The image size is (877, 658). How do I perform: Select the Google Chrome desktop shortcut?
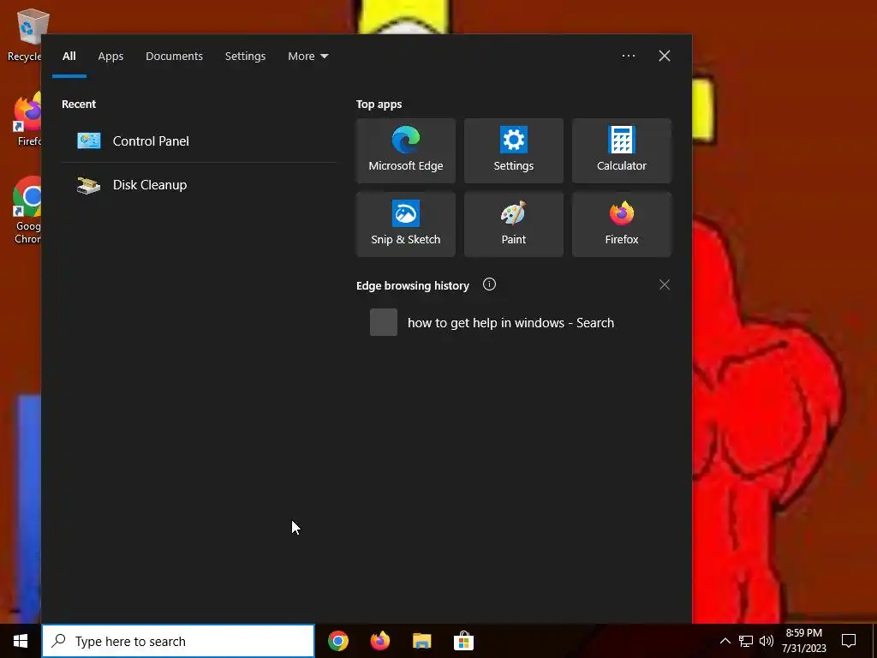[26, 211]
